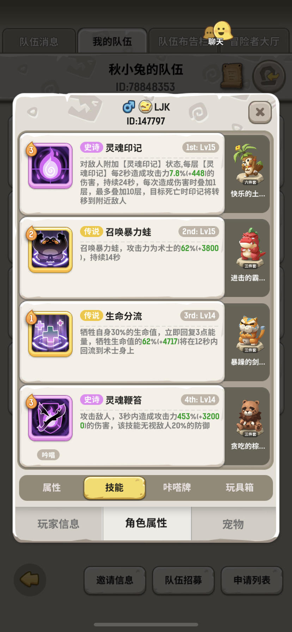This screenshot has height=632, width=292.
Task: Close the LJK player info popup
Action: 260,112
